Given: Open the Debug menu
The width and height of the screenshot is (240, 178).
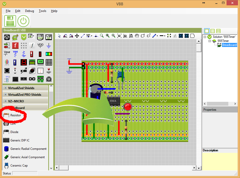Looking at the screenshot, I should tap(29, 11).
